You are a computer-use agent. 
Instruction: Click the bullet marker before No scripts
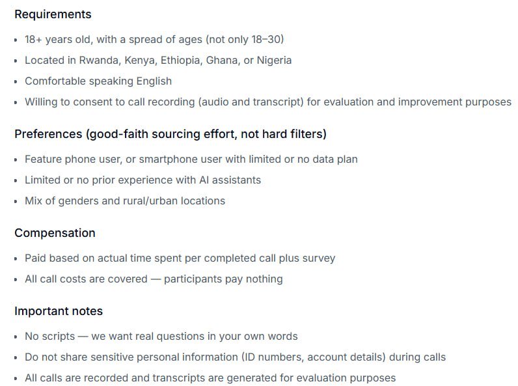(16, 337)
